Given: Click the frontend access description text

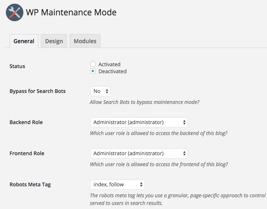Looking at the screenshot, I should click(x=159, y=164).
